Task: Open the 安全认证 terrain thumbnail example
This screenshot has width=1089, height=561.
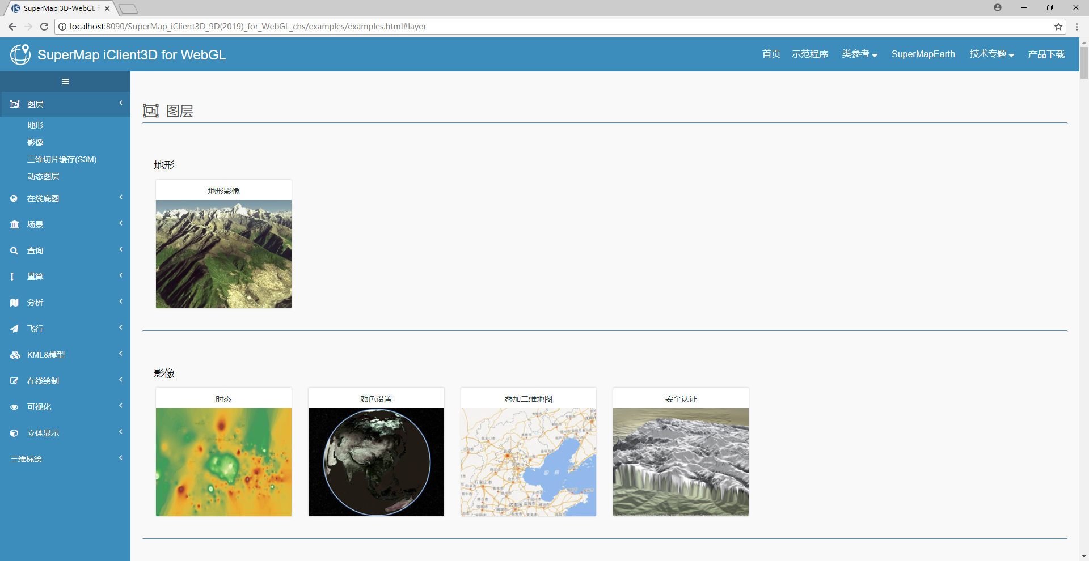Action: coord(681,462)
